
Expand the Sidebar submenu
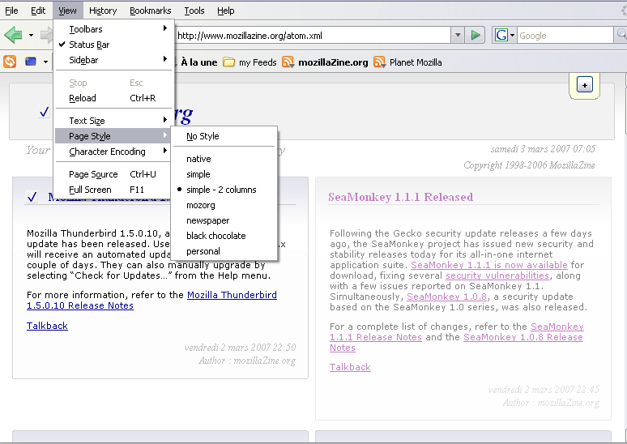pyautogui.click(x=114, y=60)
